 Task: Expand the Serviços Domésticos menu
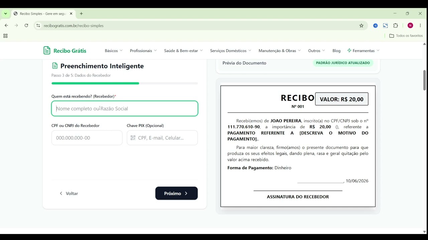[231, 51]
